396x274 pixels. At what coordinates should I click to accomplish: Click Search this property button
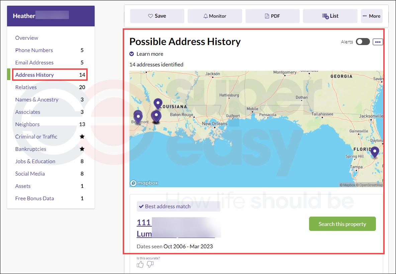pos(342,224)
